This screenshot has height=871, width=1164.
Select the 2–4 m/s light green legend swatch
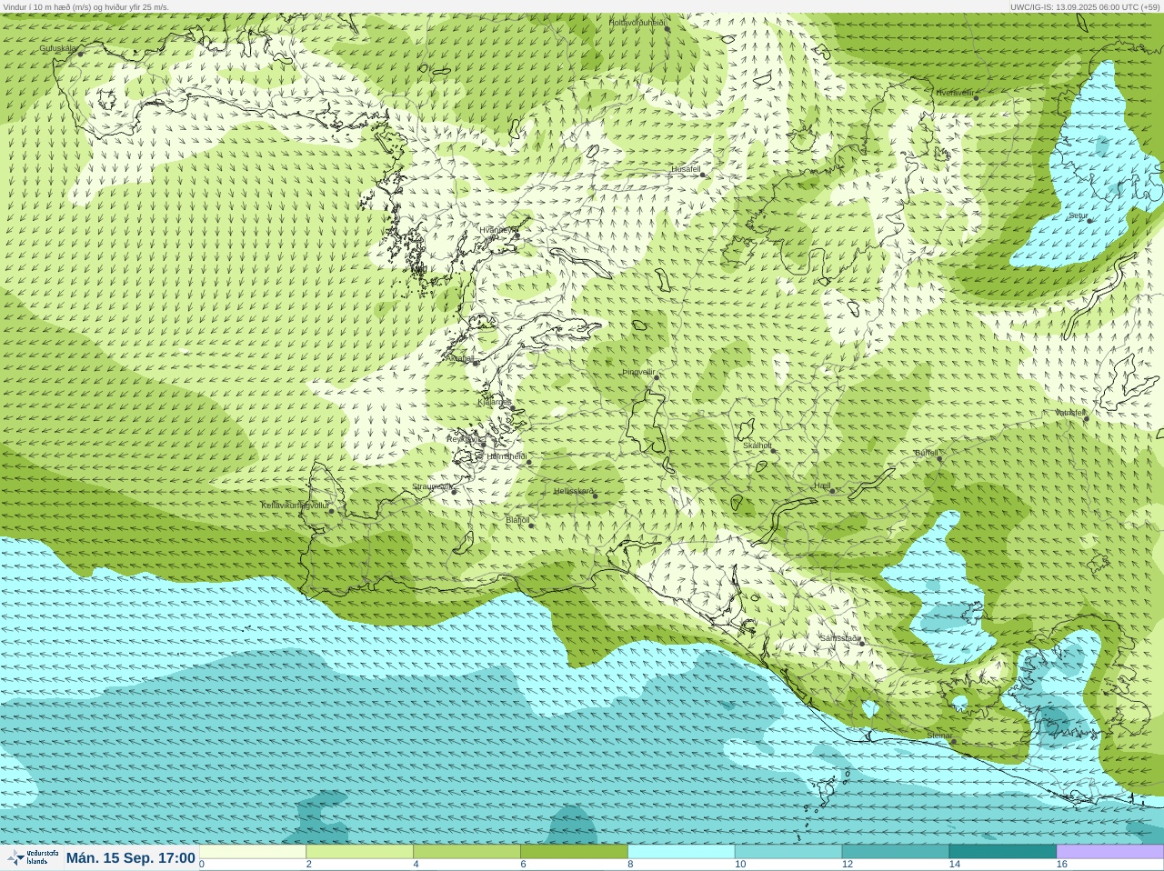click(360, 852)
